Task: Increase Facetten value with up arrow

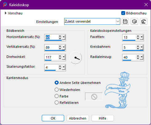Action: (x=138, y=36)
